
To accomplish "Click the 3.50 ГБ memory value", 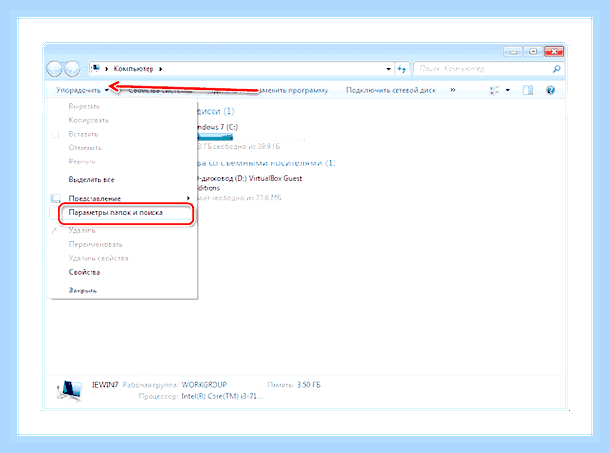I will [309, 385].
